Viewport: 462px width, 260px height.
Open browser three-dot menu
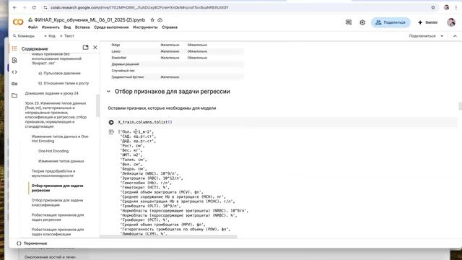(456, 7)
